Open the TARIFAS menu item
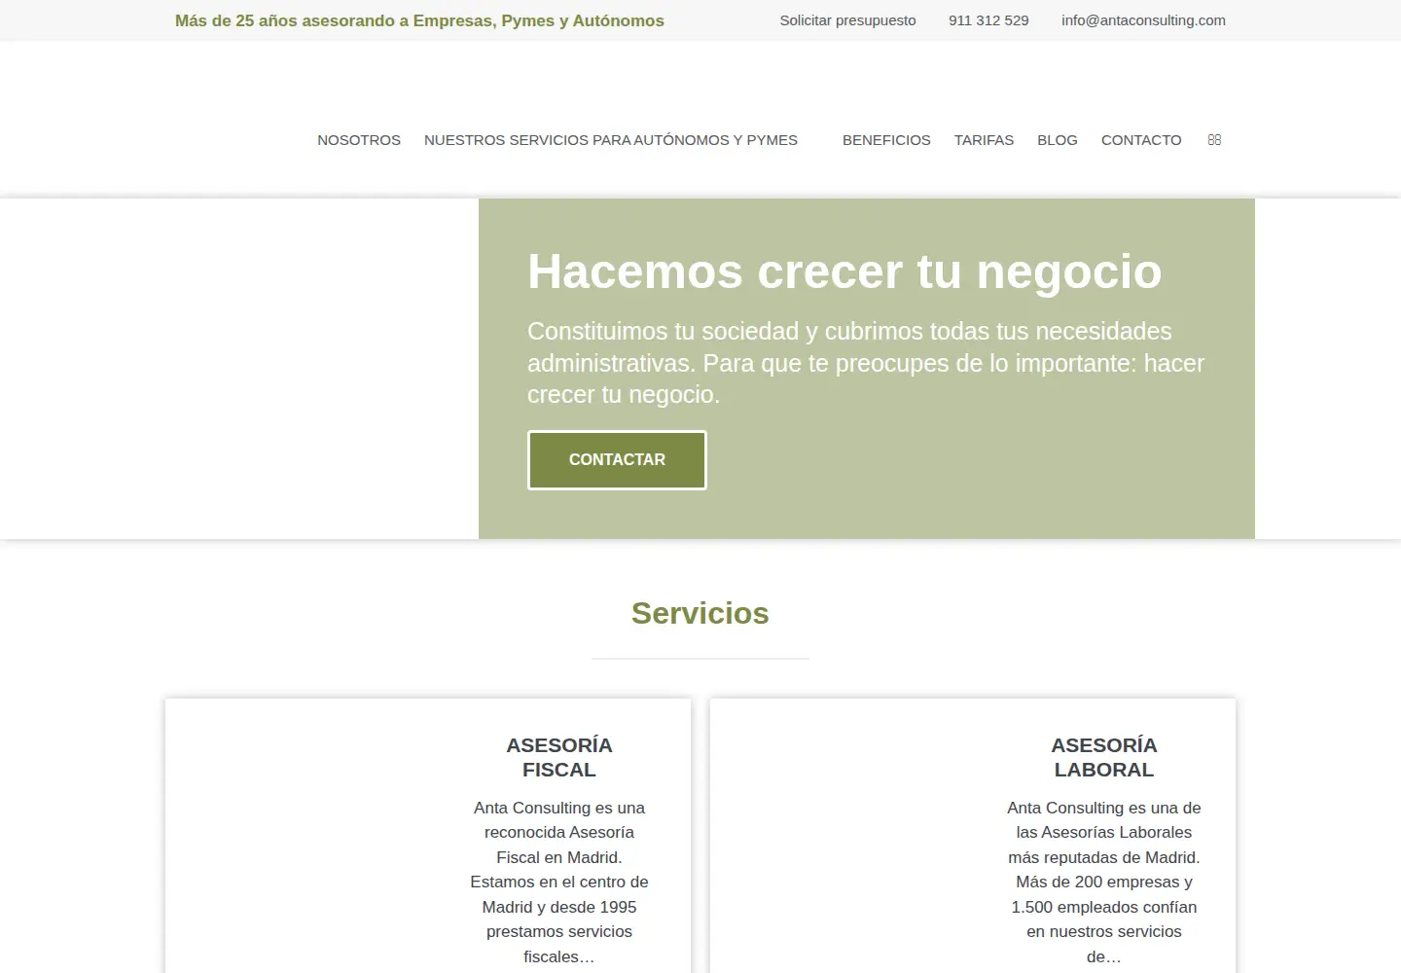1401x973 pixels. 984,140
